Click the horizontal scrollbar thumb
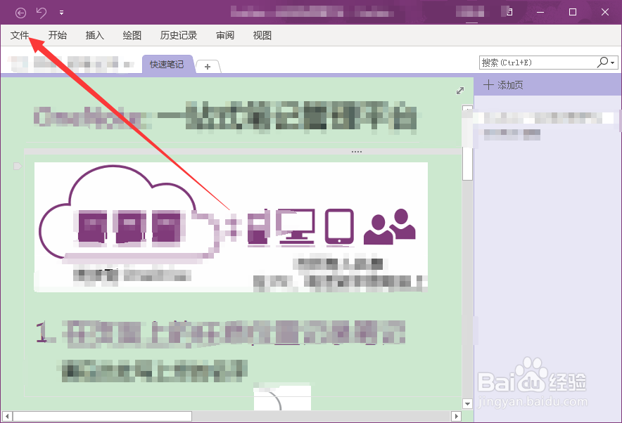 click(102, 416)
